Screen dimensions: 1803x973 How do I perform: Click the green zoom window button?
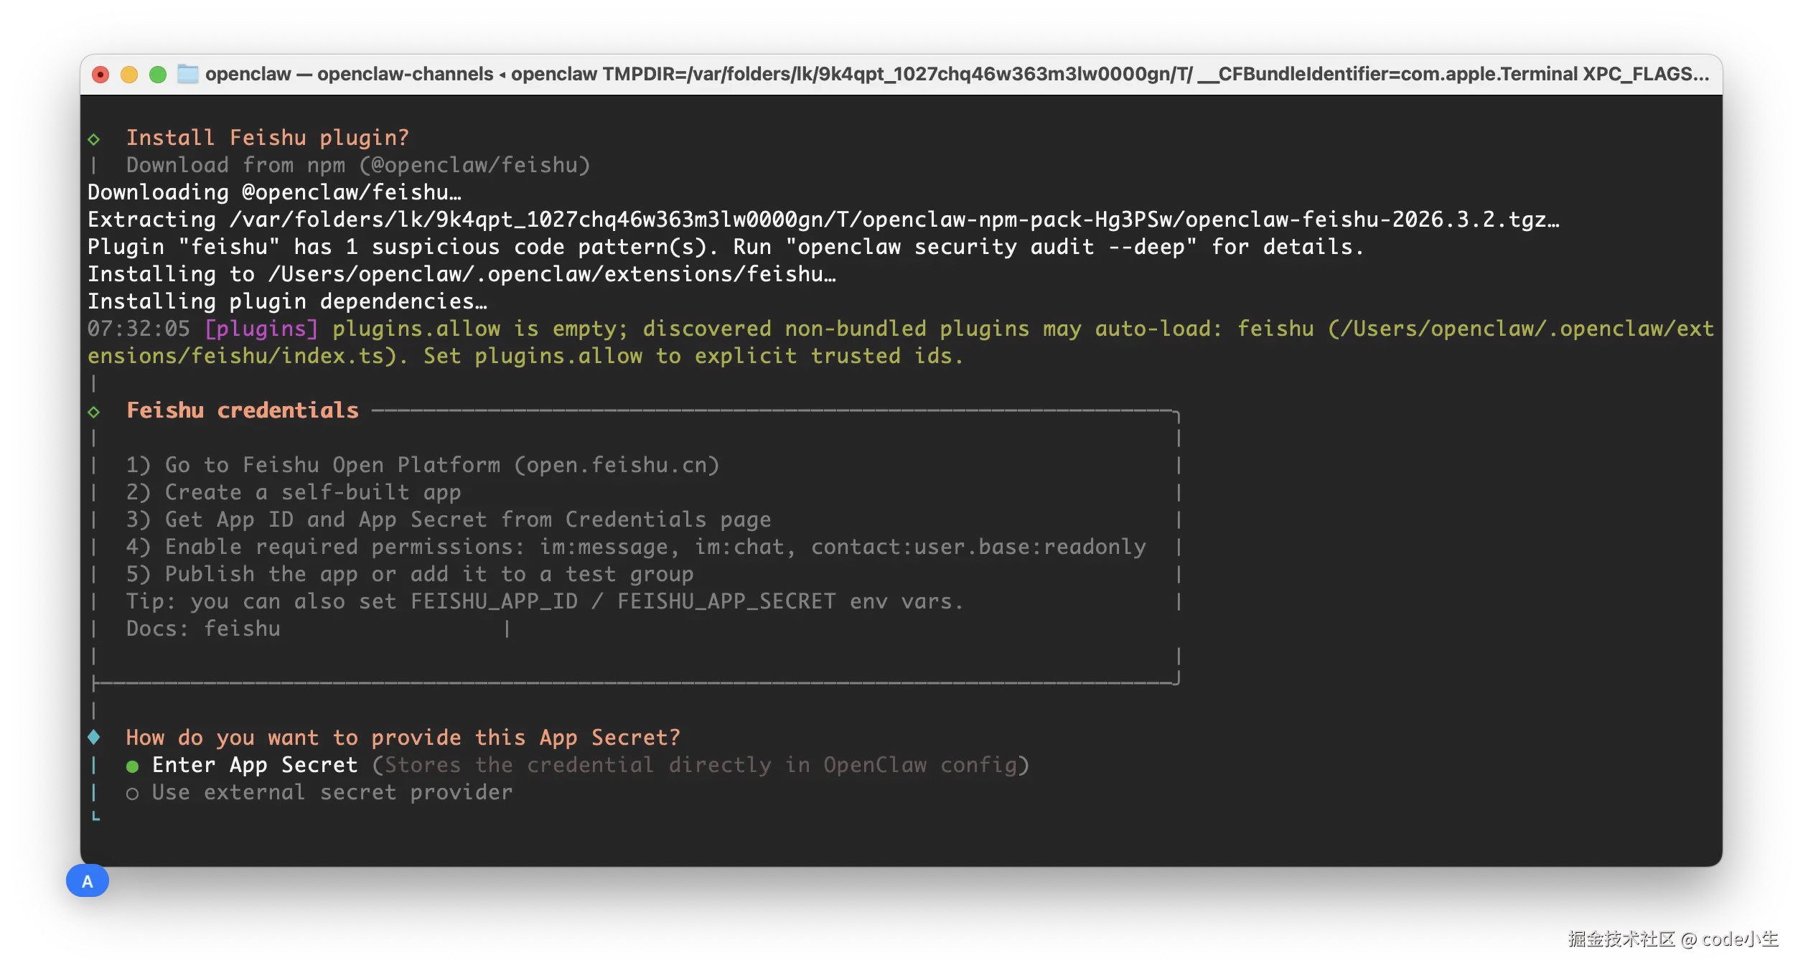click(158, 75)
